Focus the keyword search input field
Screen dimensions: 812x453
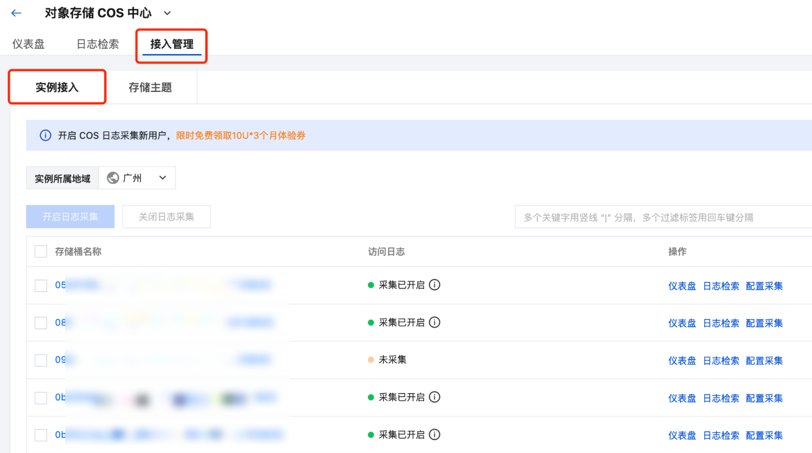coord(663,217)
